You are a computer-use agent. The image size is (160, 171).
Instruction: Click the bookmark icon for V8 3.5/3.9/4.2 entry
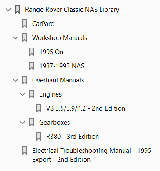[x=39, y=108]
